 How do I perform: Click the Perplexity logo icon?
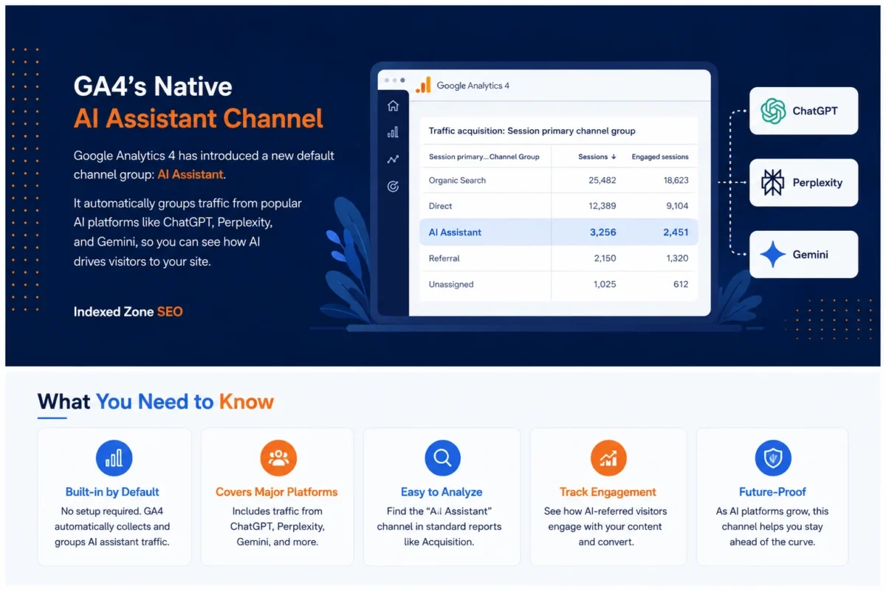click(773, 182)
